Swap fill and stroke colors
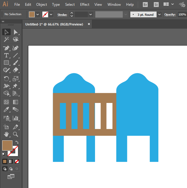This screenshot has height=188, width=187. coord(17,142)
